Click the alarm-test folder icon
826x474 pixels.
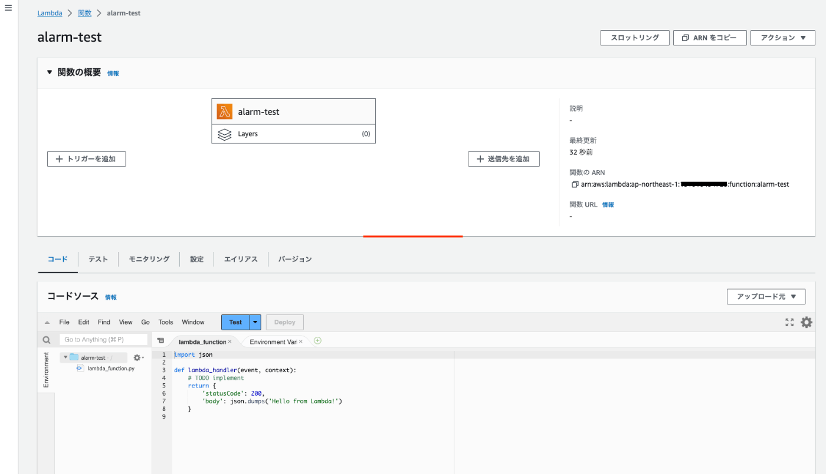[74, 357]
